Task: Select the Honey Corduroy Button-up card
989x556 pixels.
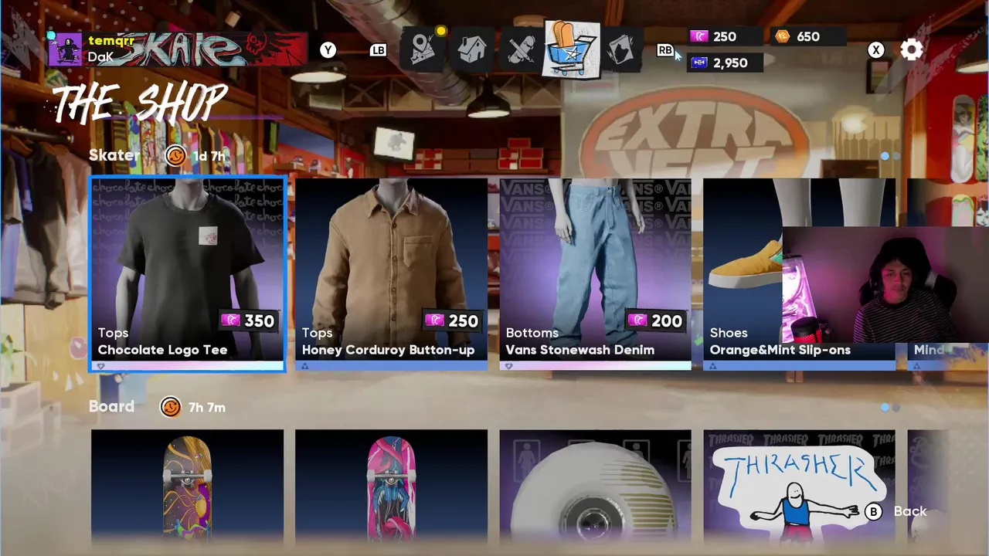Action: click(392, 274)
